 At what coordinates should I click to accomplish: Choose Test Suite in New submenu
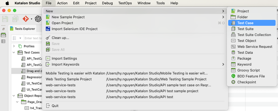point(252,29)
